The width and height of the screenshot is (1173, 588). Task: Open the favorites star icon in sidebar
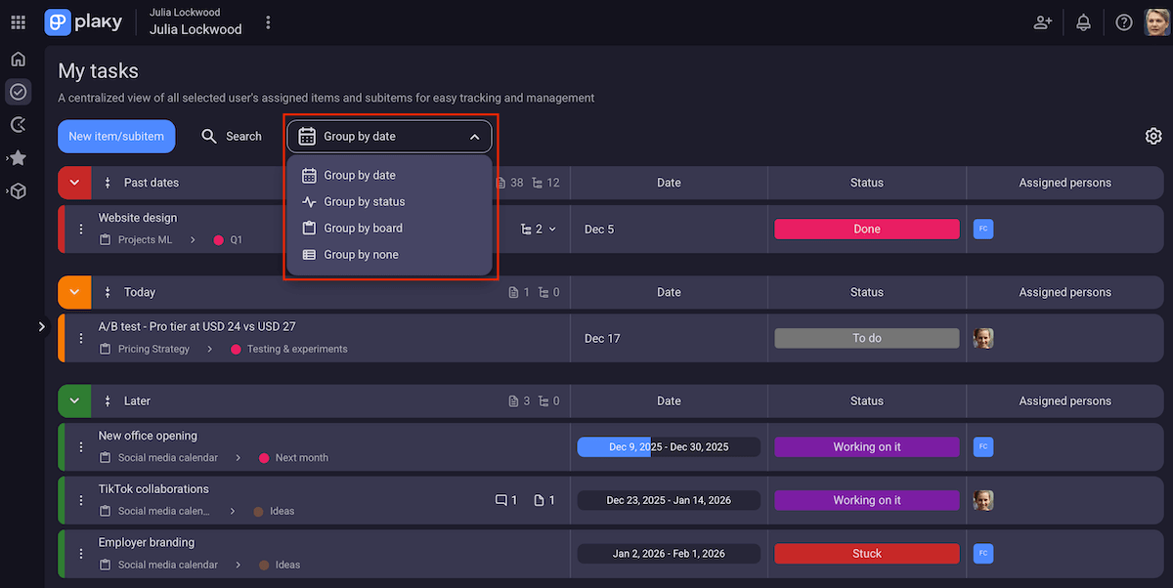(x=18, y=157)
